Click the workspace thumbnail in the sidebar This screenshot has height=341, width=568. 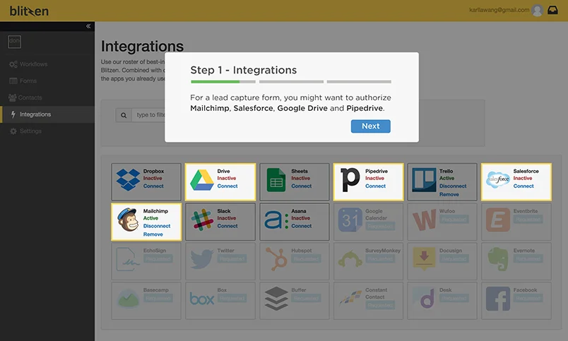[x=15, y=42]
